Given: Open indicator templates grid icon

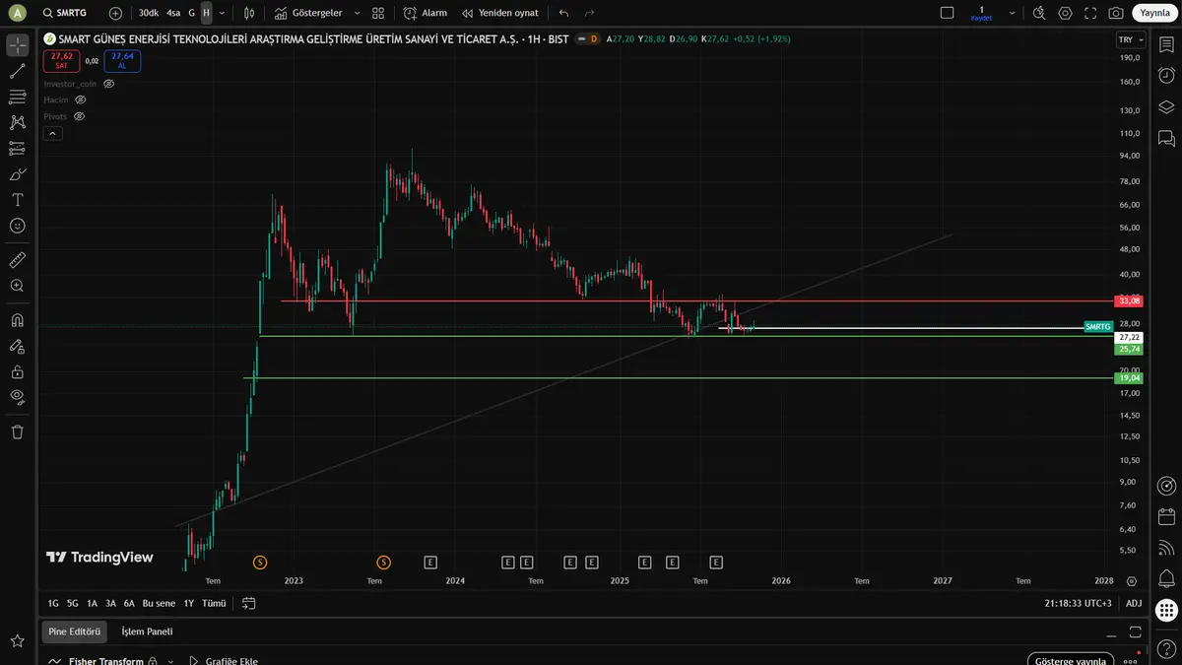Looking at the screenshot, I should point(378,13).
